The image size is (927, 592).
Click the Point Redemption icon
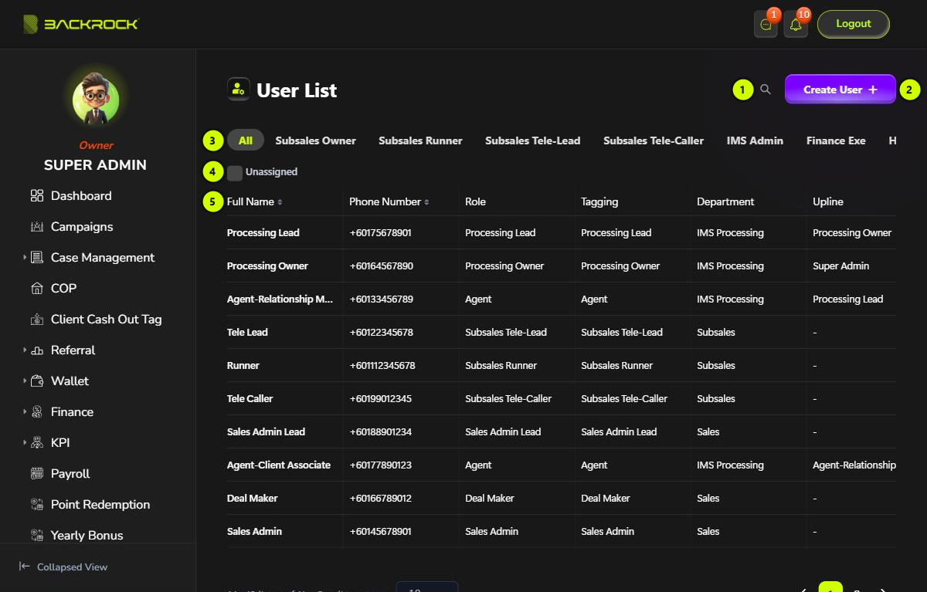click(x=37, y=505)
